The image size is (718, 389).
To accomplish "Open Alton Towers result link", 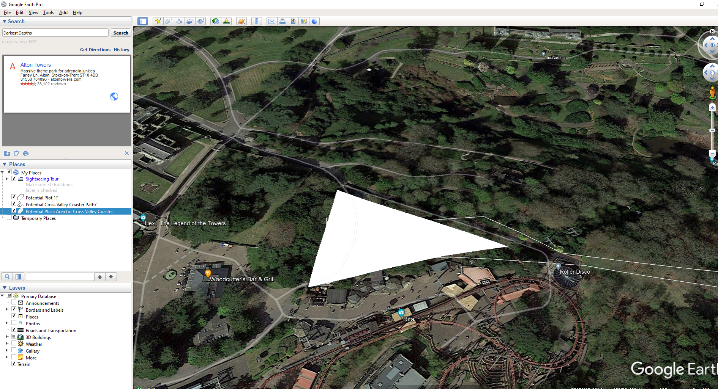I will click(x=35, y=65).
